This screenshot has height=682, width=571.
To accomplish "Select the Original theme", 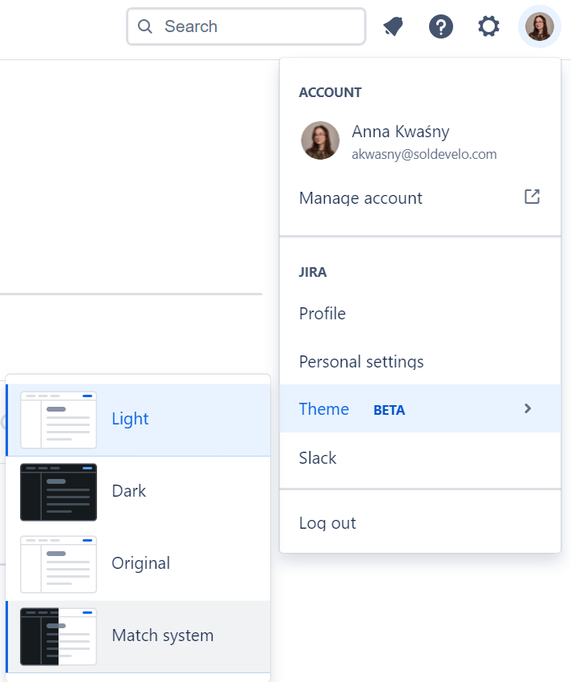I will click(x=140, y=563).
